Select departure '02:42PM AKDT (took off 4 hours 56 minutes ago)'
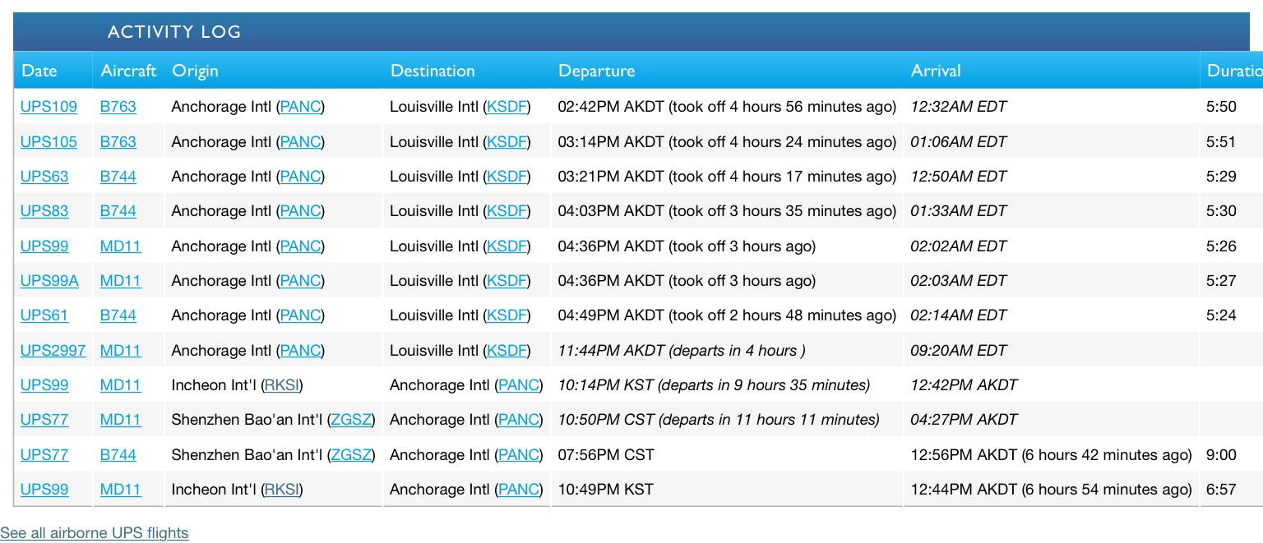This screenshot has height=543, width=1263. tap(727, 107)
